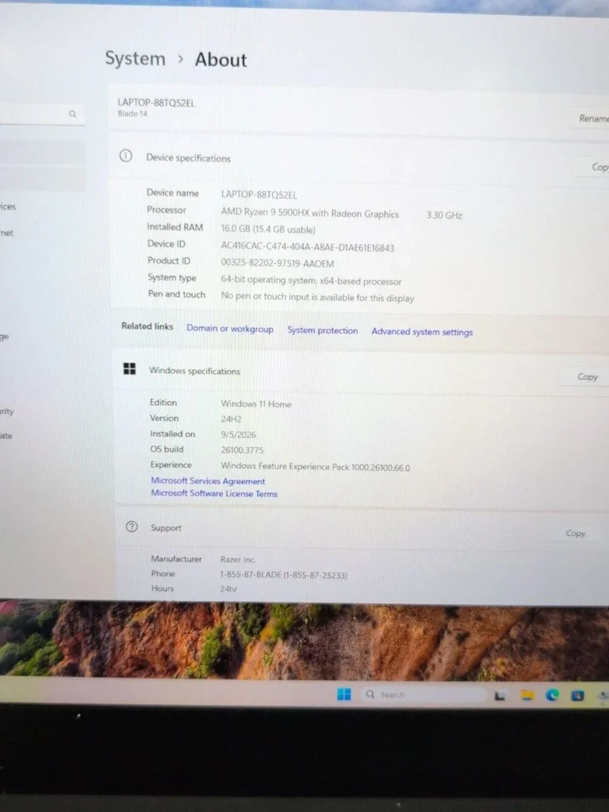Click the Windows logo beside Windows specifications
Screen dimensions: 609x812
pos(129,369)
